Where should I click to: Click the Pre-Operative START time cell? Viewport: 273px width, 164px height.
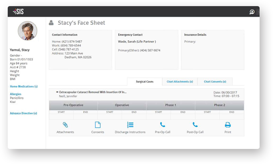61,116
